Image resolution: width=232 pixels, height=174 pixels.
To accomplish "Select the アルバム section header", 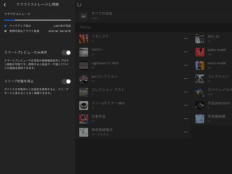I will 85,28.
